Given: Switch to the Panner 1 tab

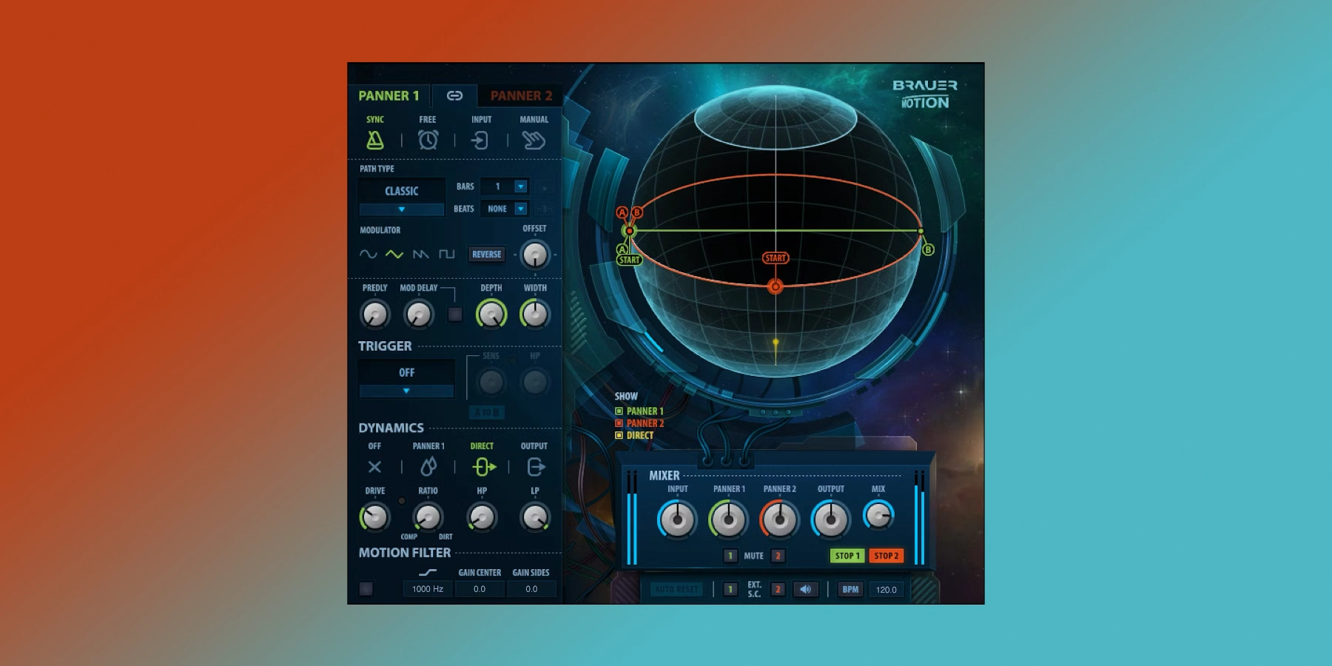Looking at the screenshot, I should tap(388, 96).
